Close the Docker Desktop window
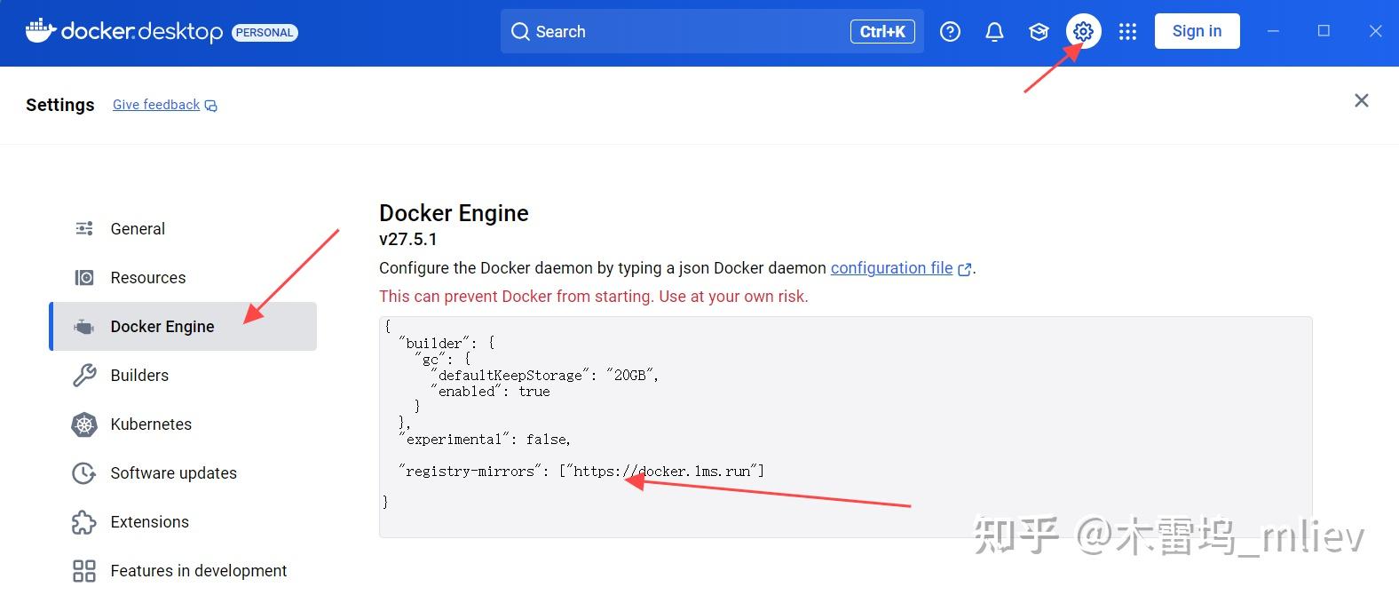This screenshot has height=595, width=1399. [1375, 31]
